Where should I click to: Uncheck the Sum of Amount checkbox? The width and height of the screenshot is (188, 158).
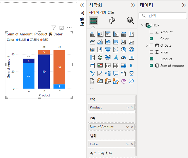151,66
